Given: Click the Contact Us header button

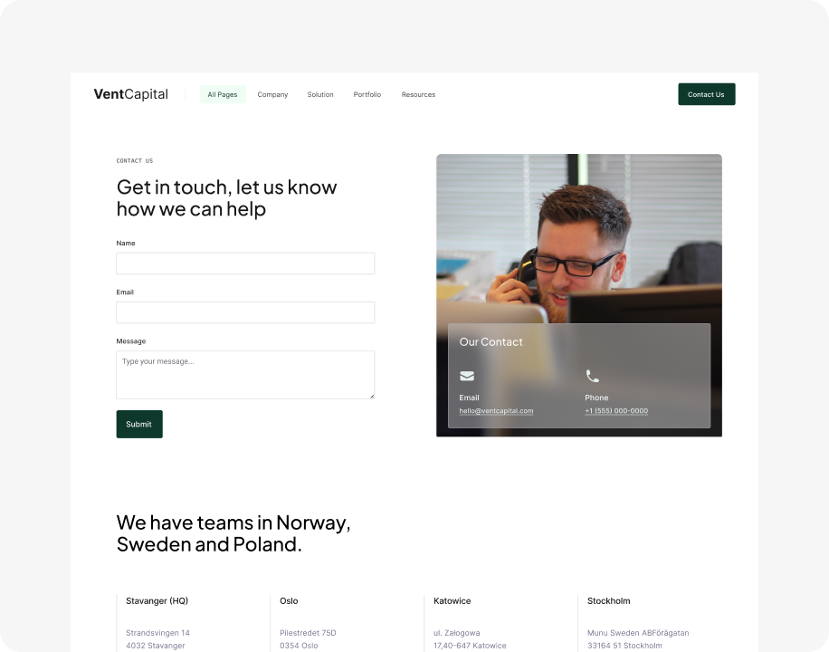Looking at the screenshot, I should coord(706,94).
